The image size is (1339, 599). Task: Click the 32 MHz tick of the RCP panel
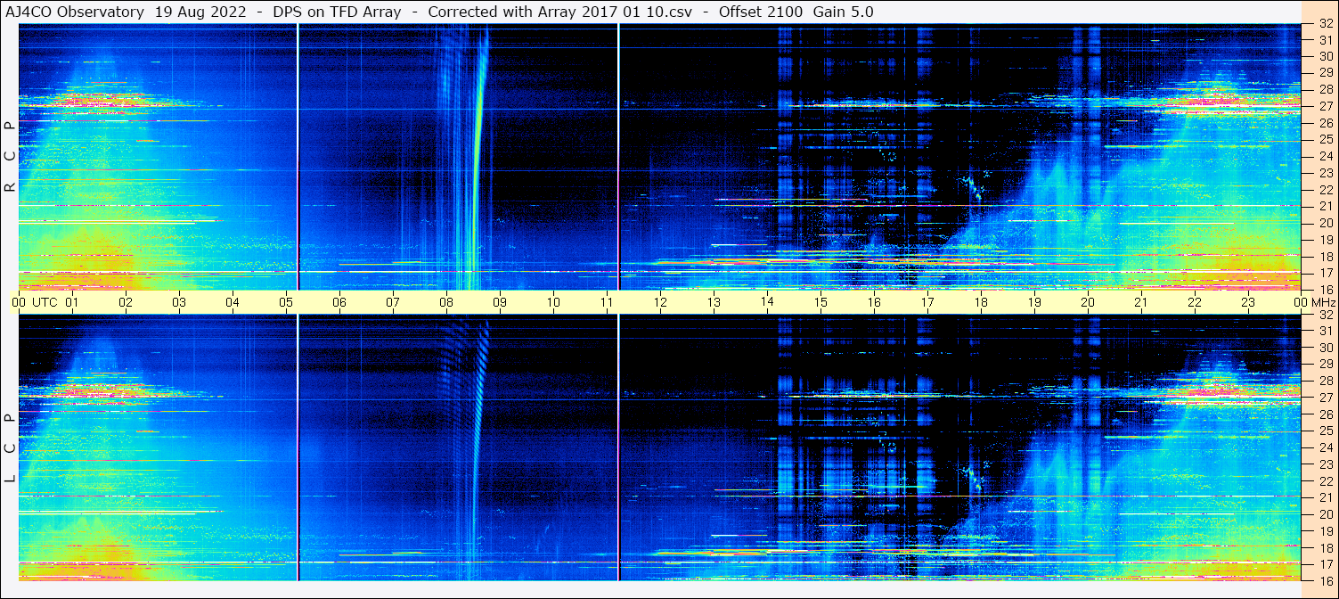click(x=1325, y=24)
